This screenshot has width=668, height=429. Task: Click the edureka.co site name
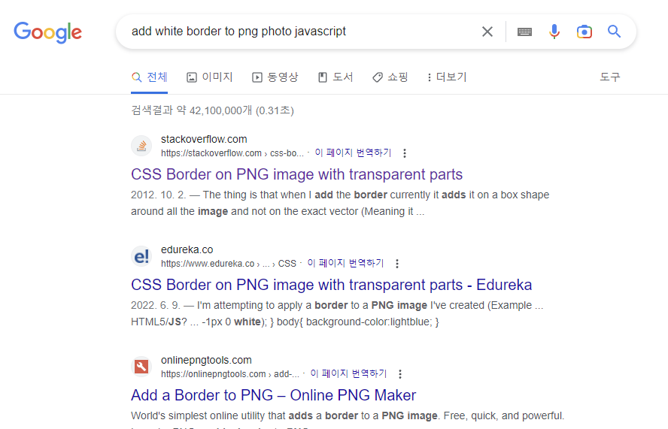(x=187, y=249)
